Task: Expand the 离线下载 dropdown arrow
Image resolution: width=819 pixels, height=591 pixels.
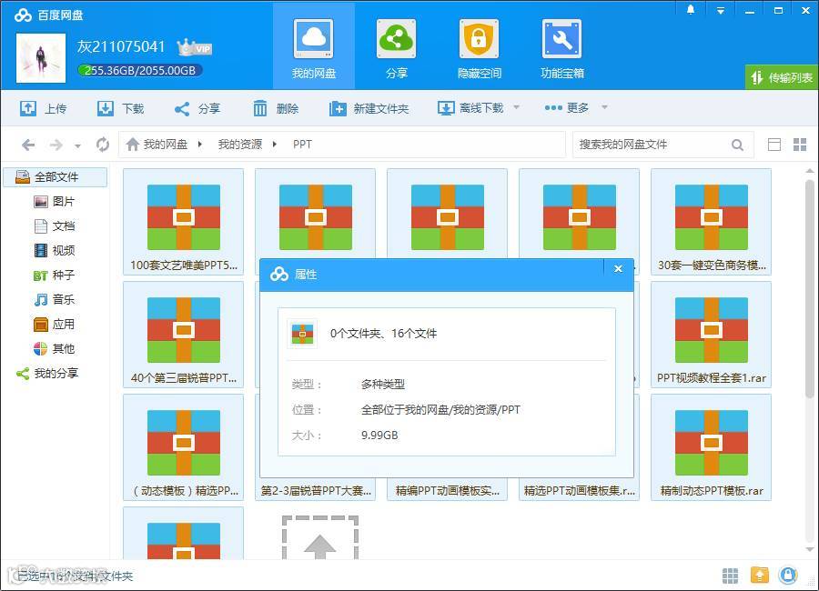Action: coord(516,107)
